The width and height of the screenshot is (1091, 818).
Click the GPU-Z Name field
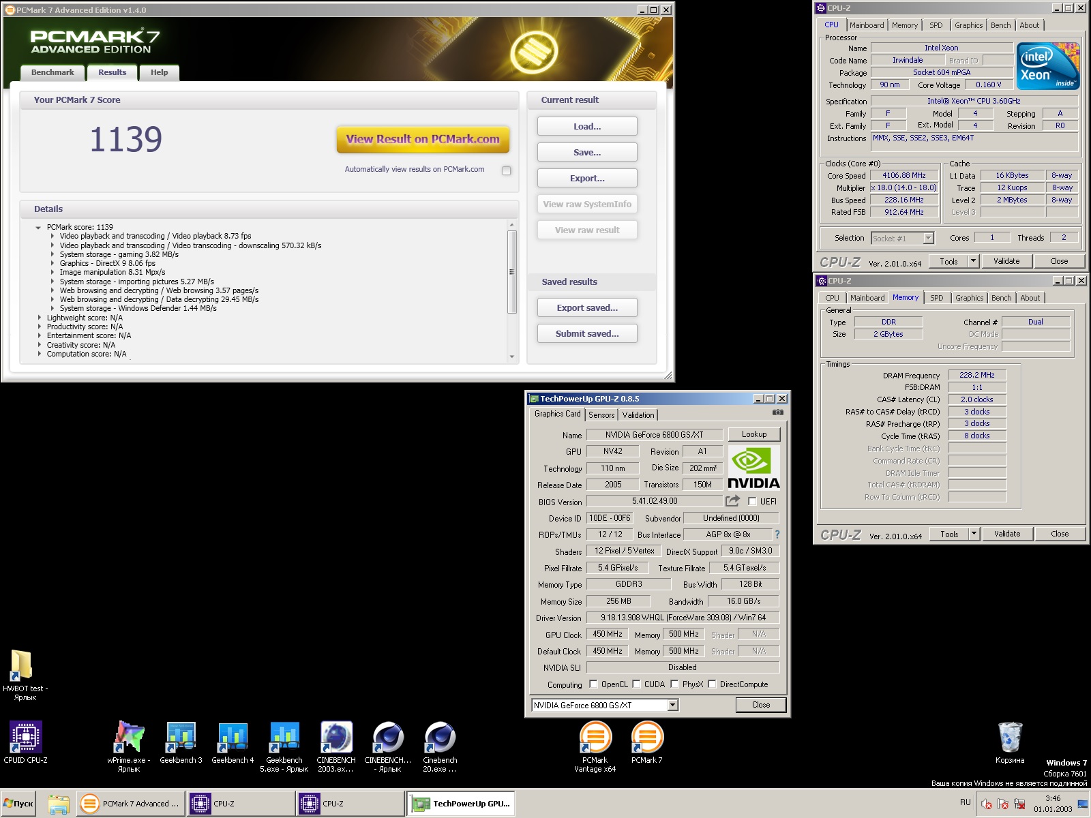(655, 434)
